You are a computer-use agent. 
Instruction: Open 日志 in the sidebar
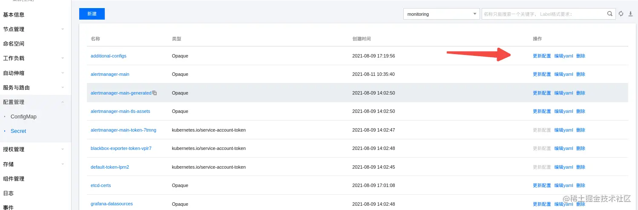coord(8,193)
